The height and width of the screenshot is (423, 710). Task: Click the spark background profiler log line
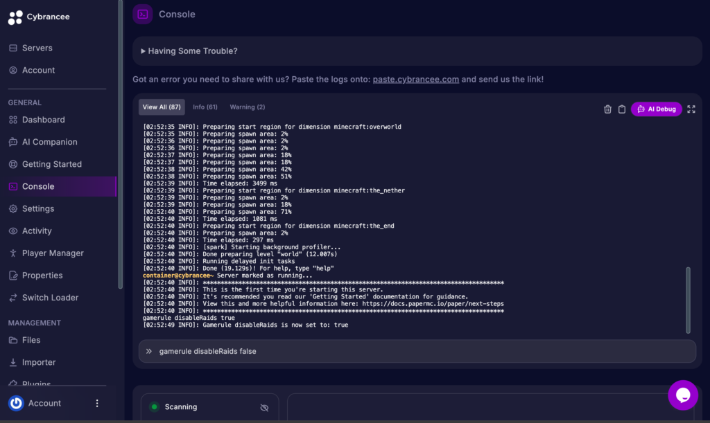pos(242,247)
